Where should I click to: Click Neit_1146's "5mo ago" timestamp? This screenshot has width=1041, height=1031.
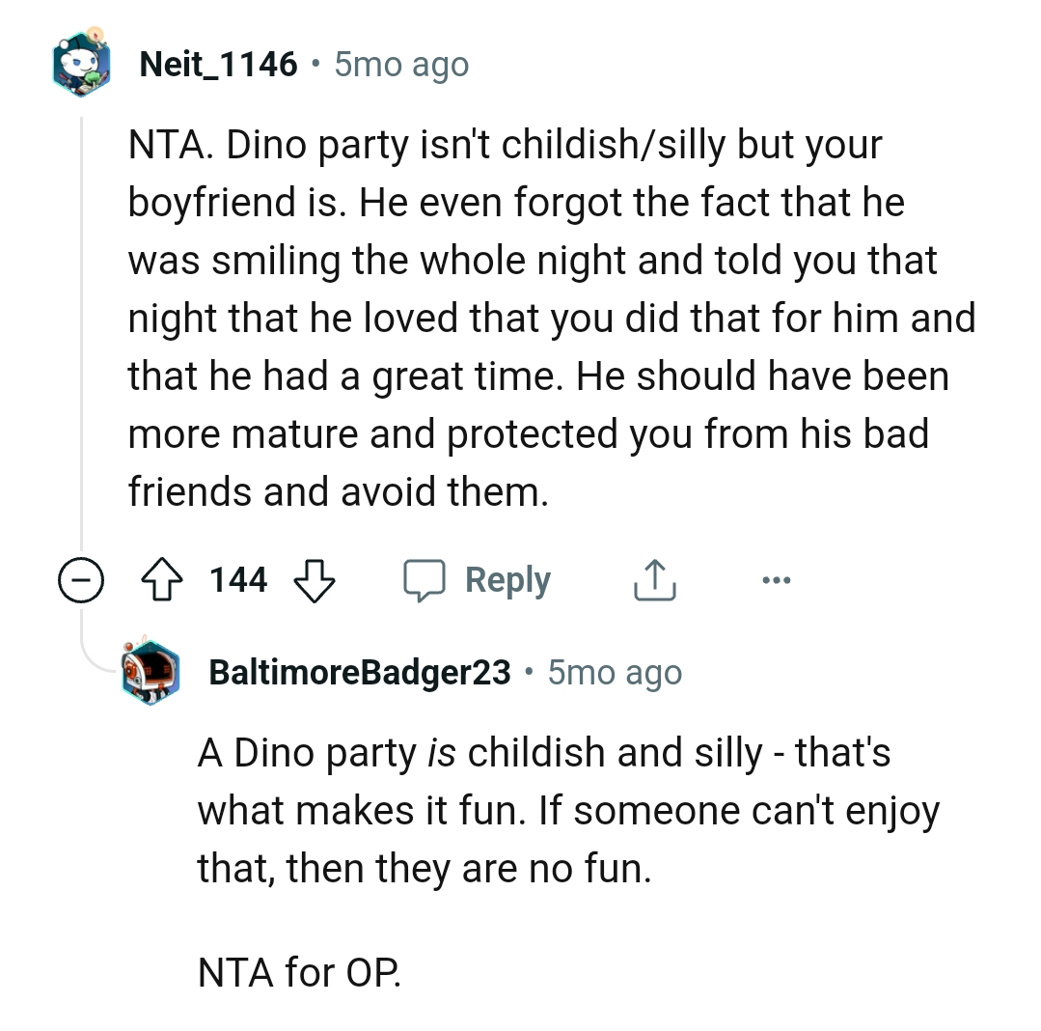click(401, 65)
